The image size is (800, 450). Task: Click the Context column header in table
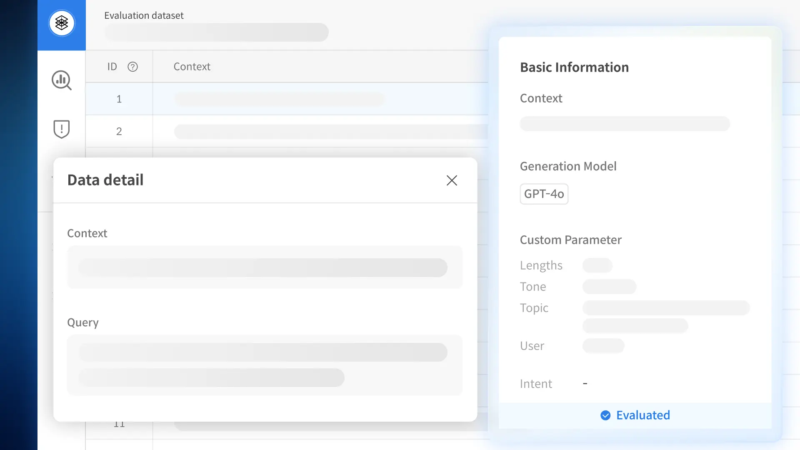click(192, 67)
